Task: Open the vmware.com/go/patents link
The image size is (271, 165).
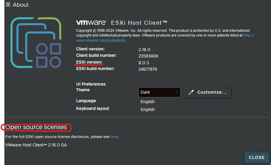Action: point(101,40)
